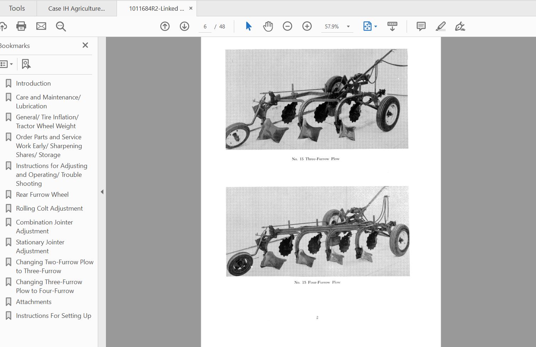Click the page number input field

click(205, 27)
